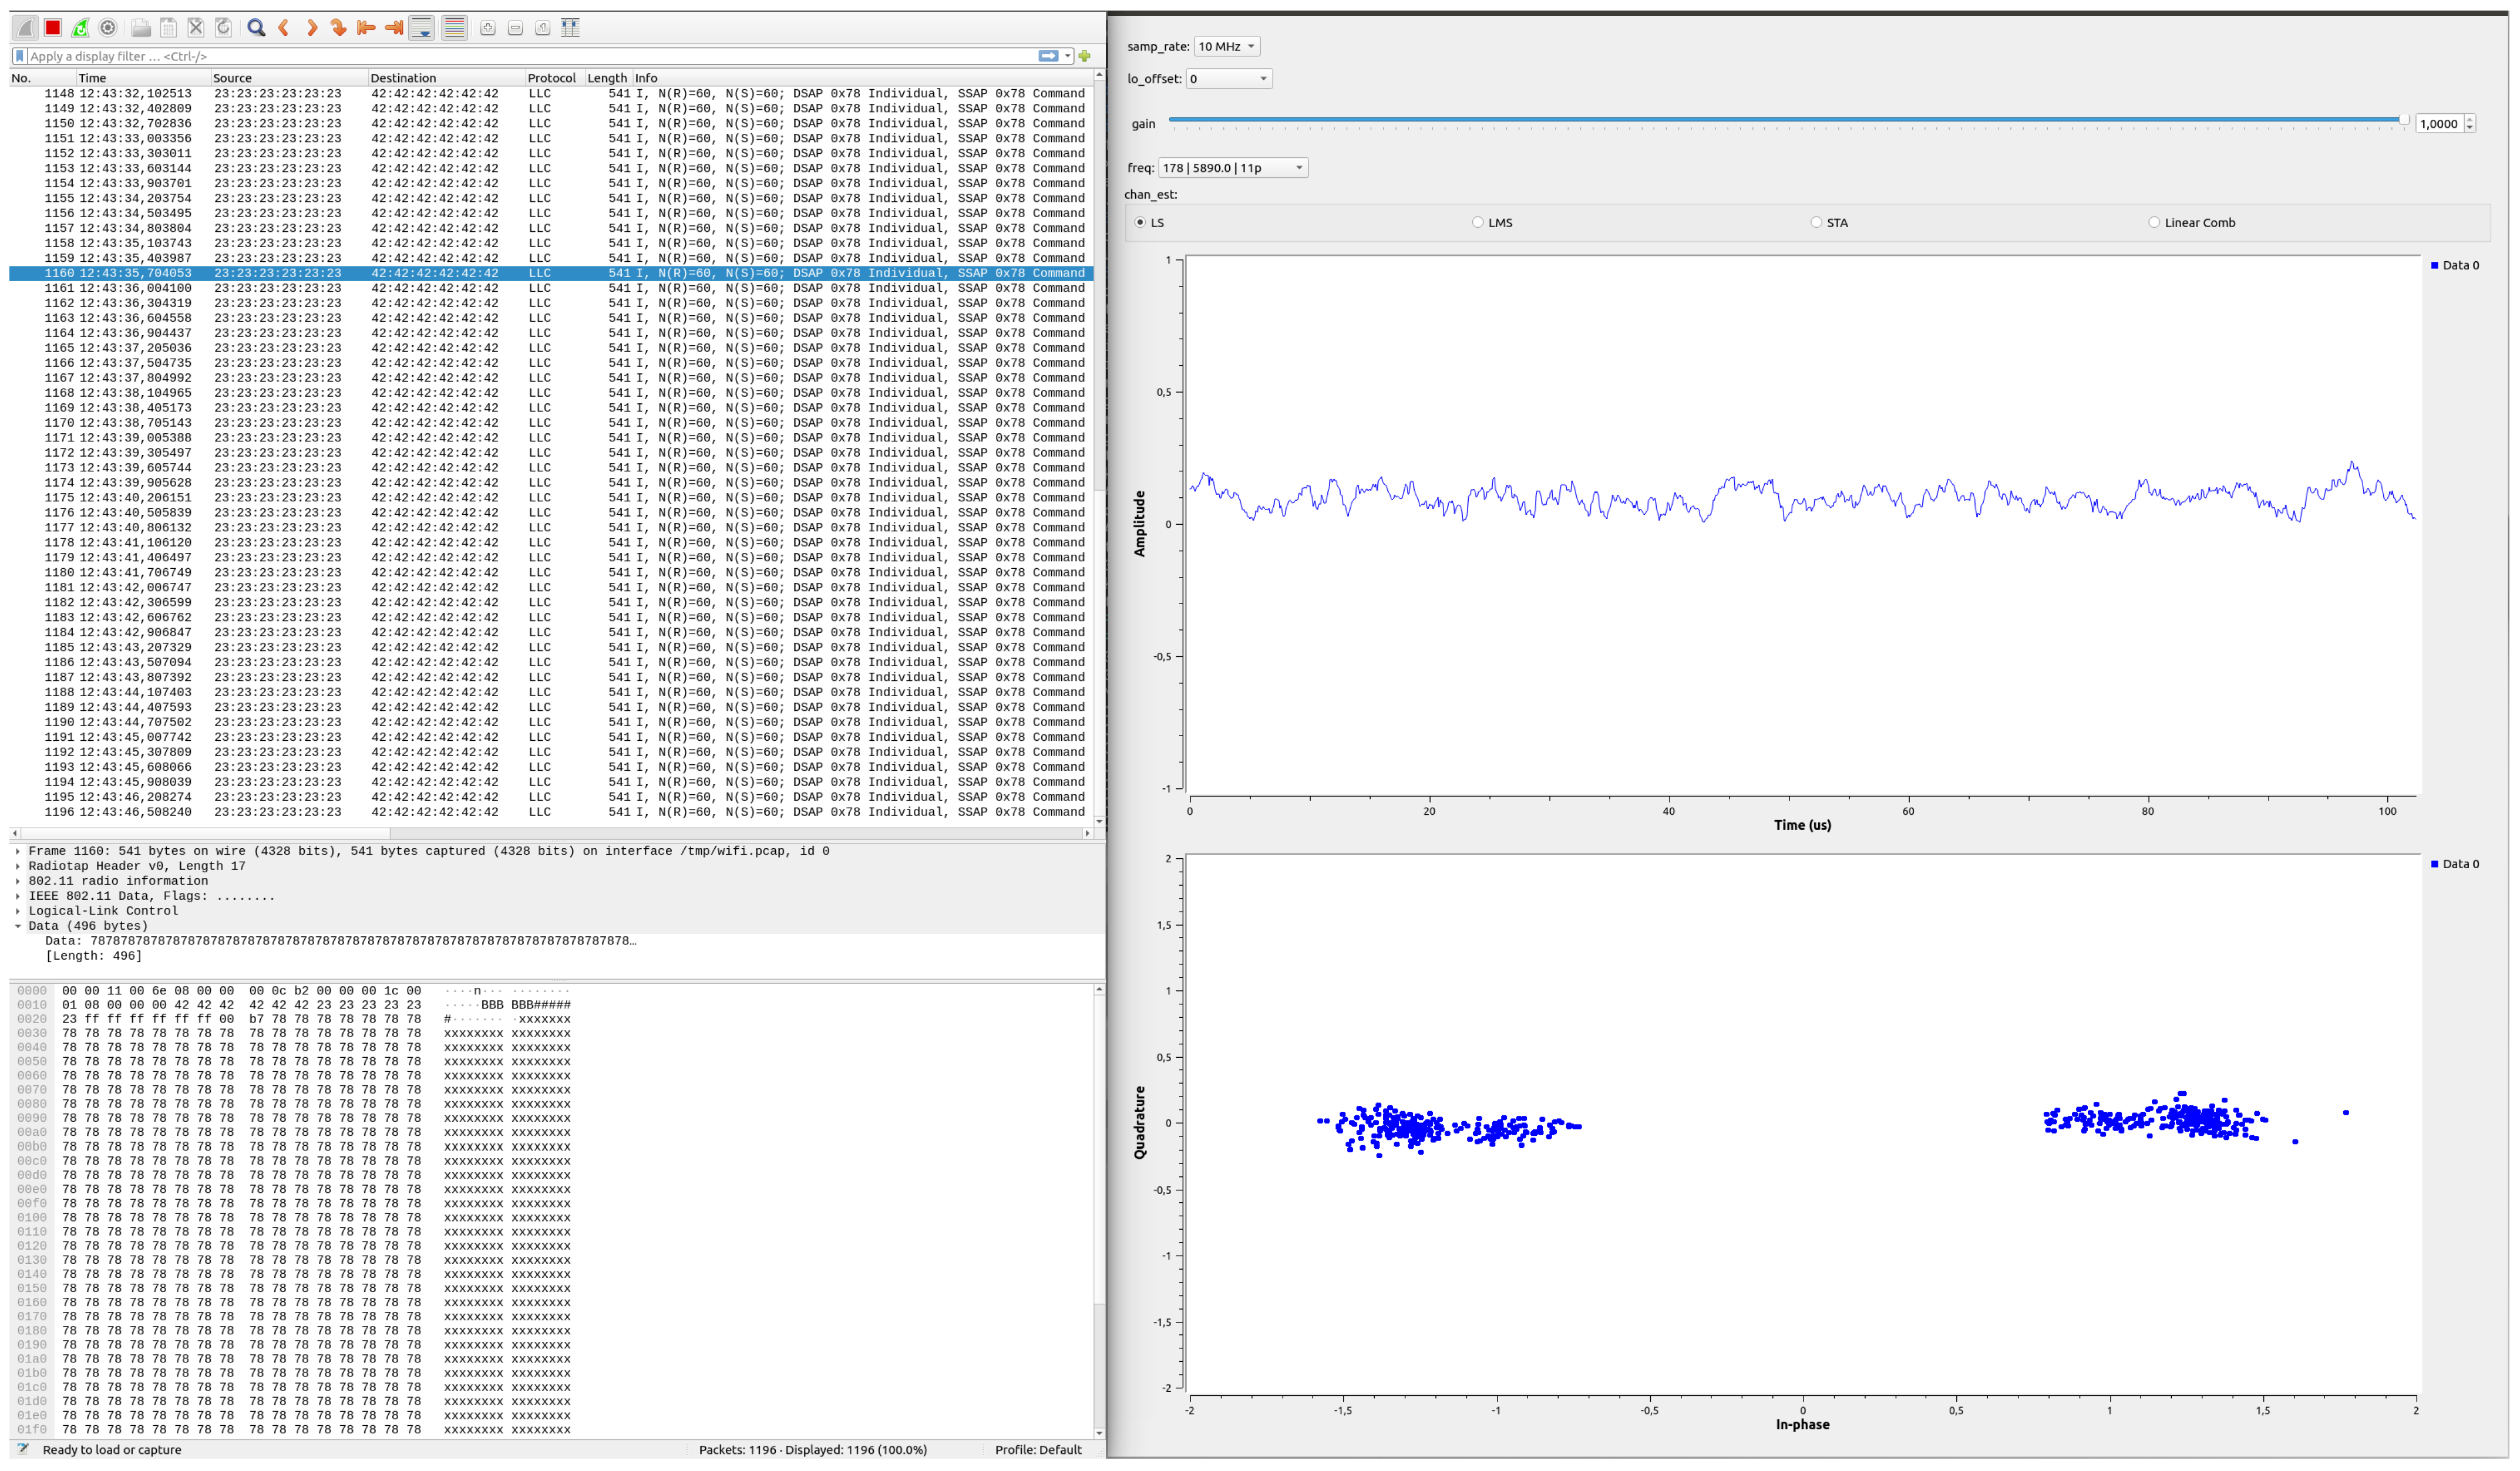2520x1471 pixels.
Task: Choose Linear Comb channel estimator
Action: click(x=2154, y=223)
